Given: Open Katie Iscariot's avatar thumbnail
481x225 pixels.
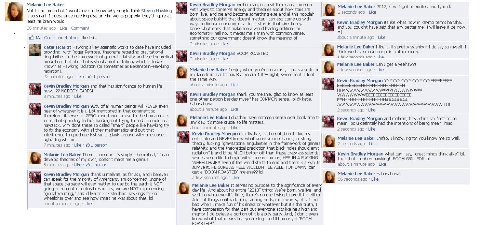Looking at the screenshot, I should 35,50.
